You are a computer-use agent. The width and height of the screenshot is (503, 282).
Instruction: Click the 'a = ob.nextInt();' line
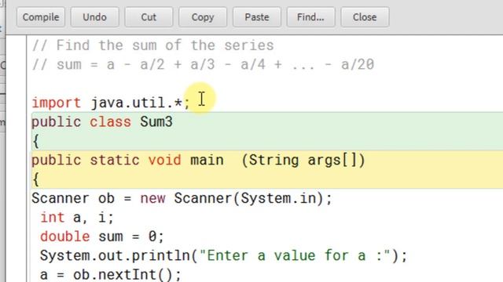click(x=111, y=275)
